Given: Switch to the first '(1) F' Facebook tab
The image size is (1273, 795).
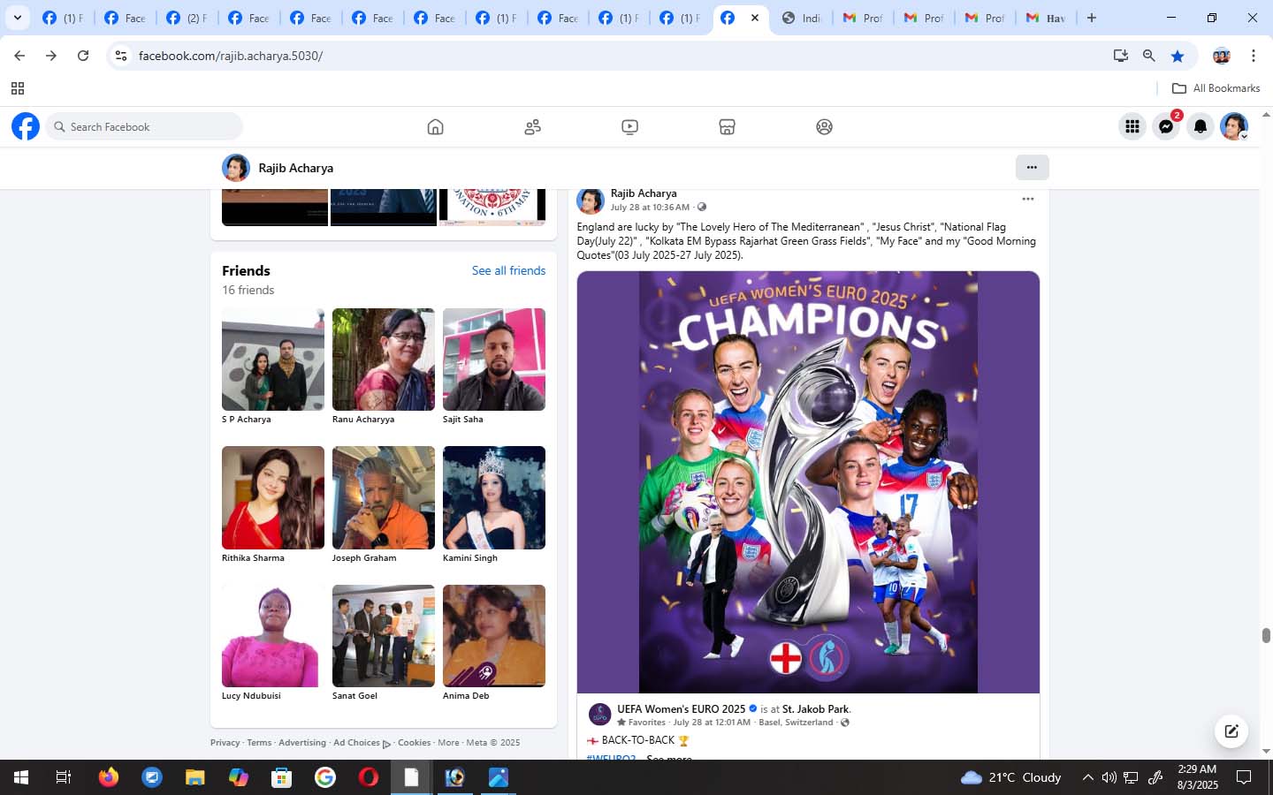Looking at the screenshot, I should tap(62, 18).
